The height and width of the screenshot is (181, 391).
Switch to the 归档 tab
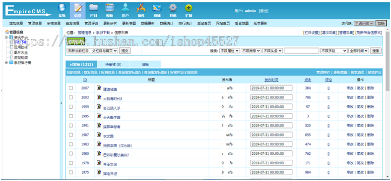[145, 64]
